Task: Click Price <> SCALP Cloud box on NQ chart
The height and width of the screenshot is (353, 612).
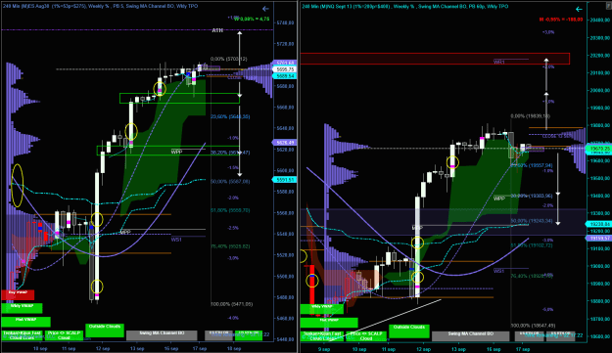Action: click(x=366, y=335)
